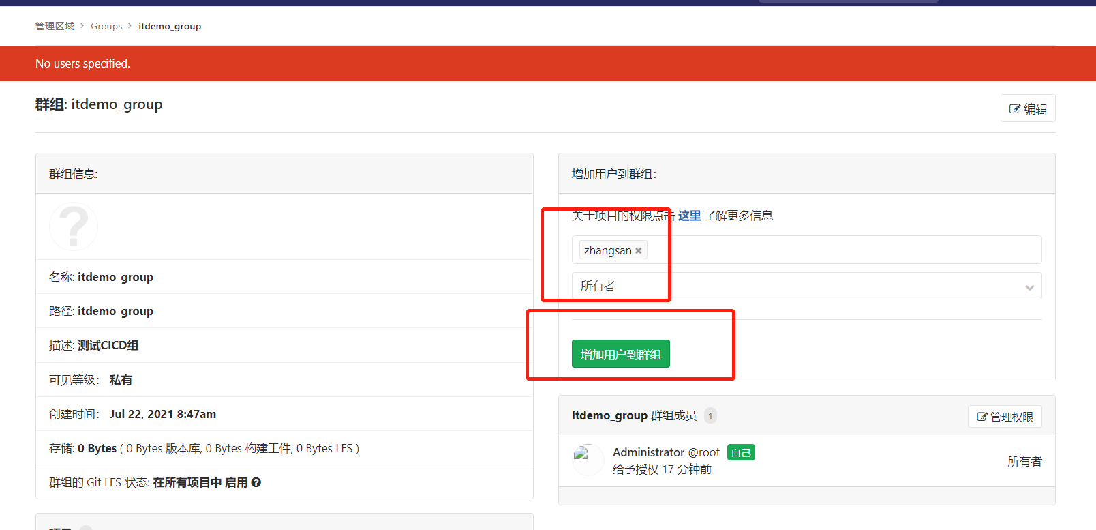Click the 编辑 group button
Screen dimensions: 1096x530
(1028, 108)
